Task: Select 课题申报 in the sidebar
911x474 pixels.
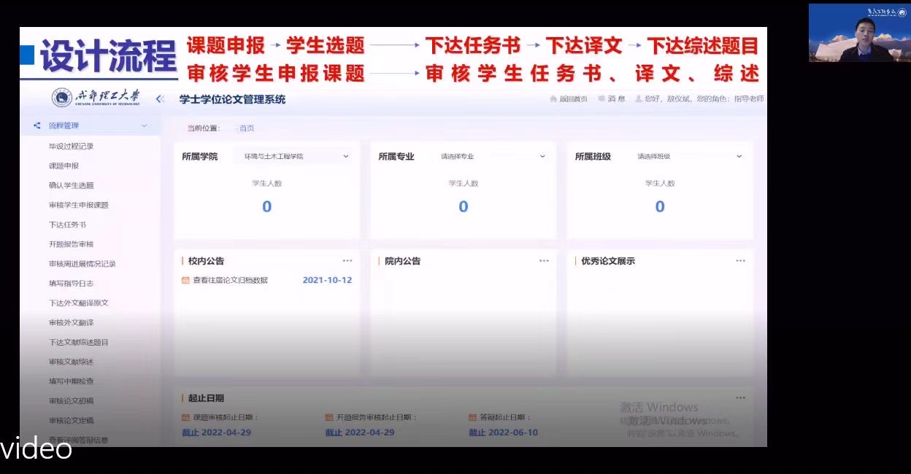Action: point(64,166)
